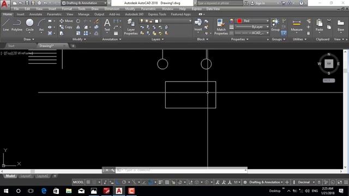Open the File menu
The image size is (349, 196).
(16, 9)
